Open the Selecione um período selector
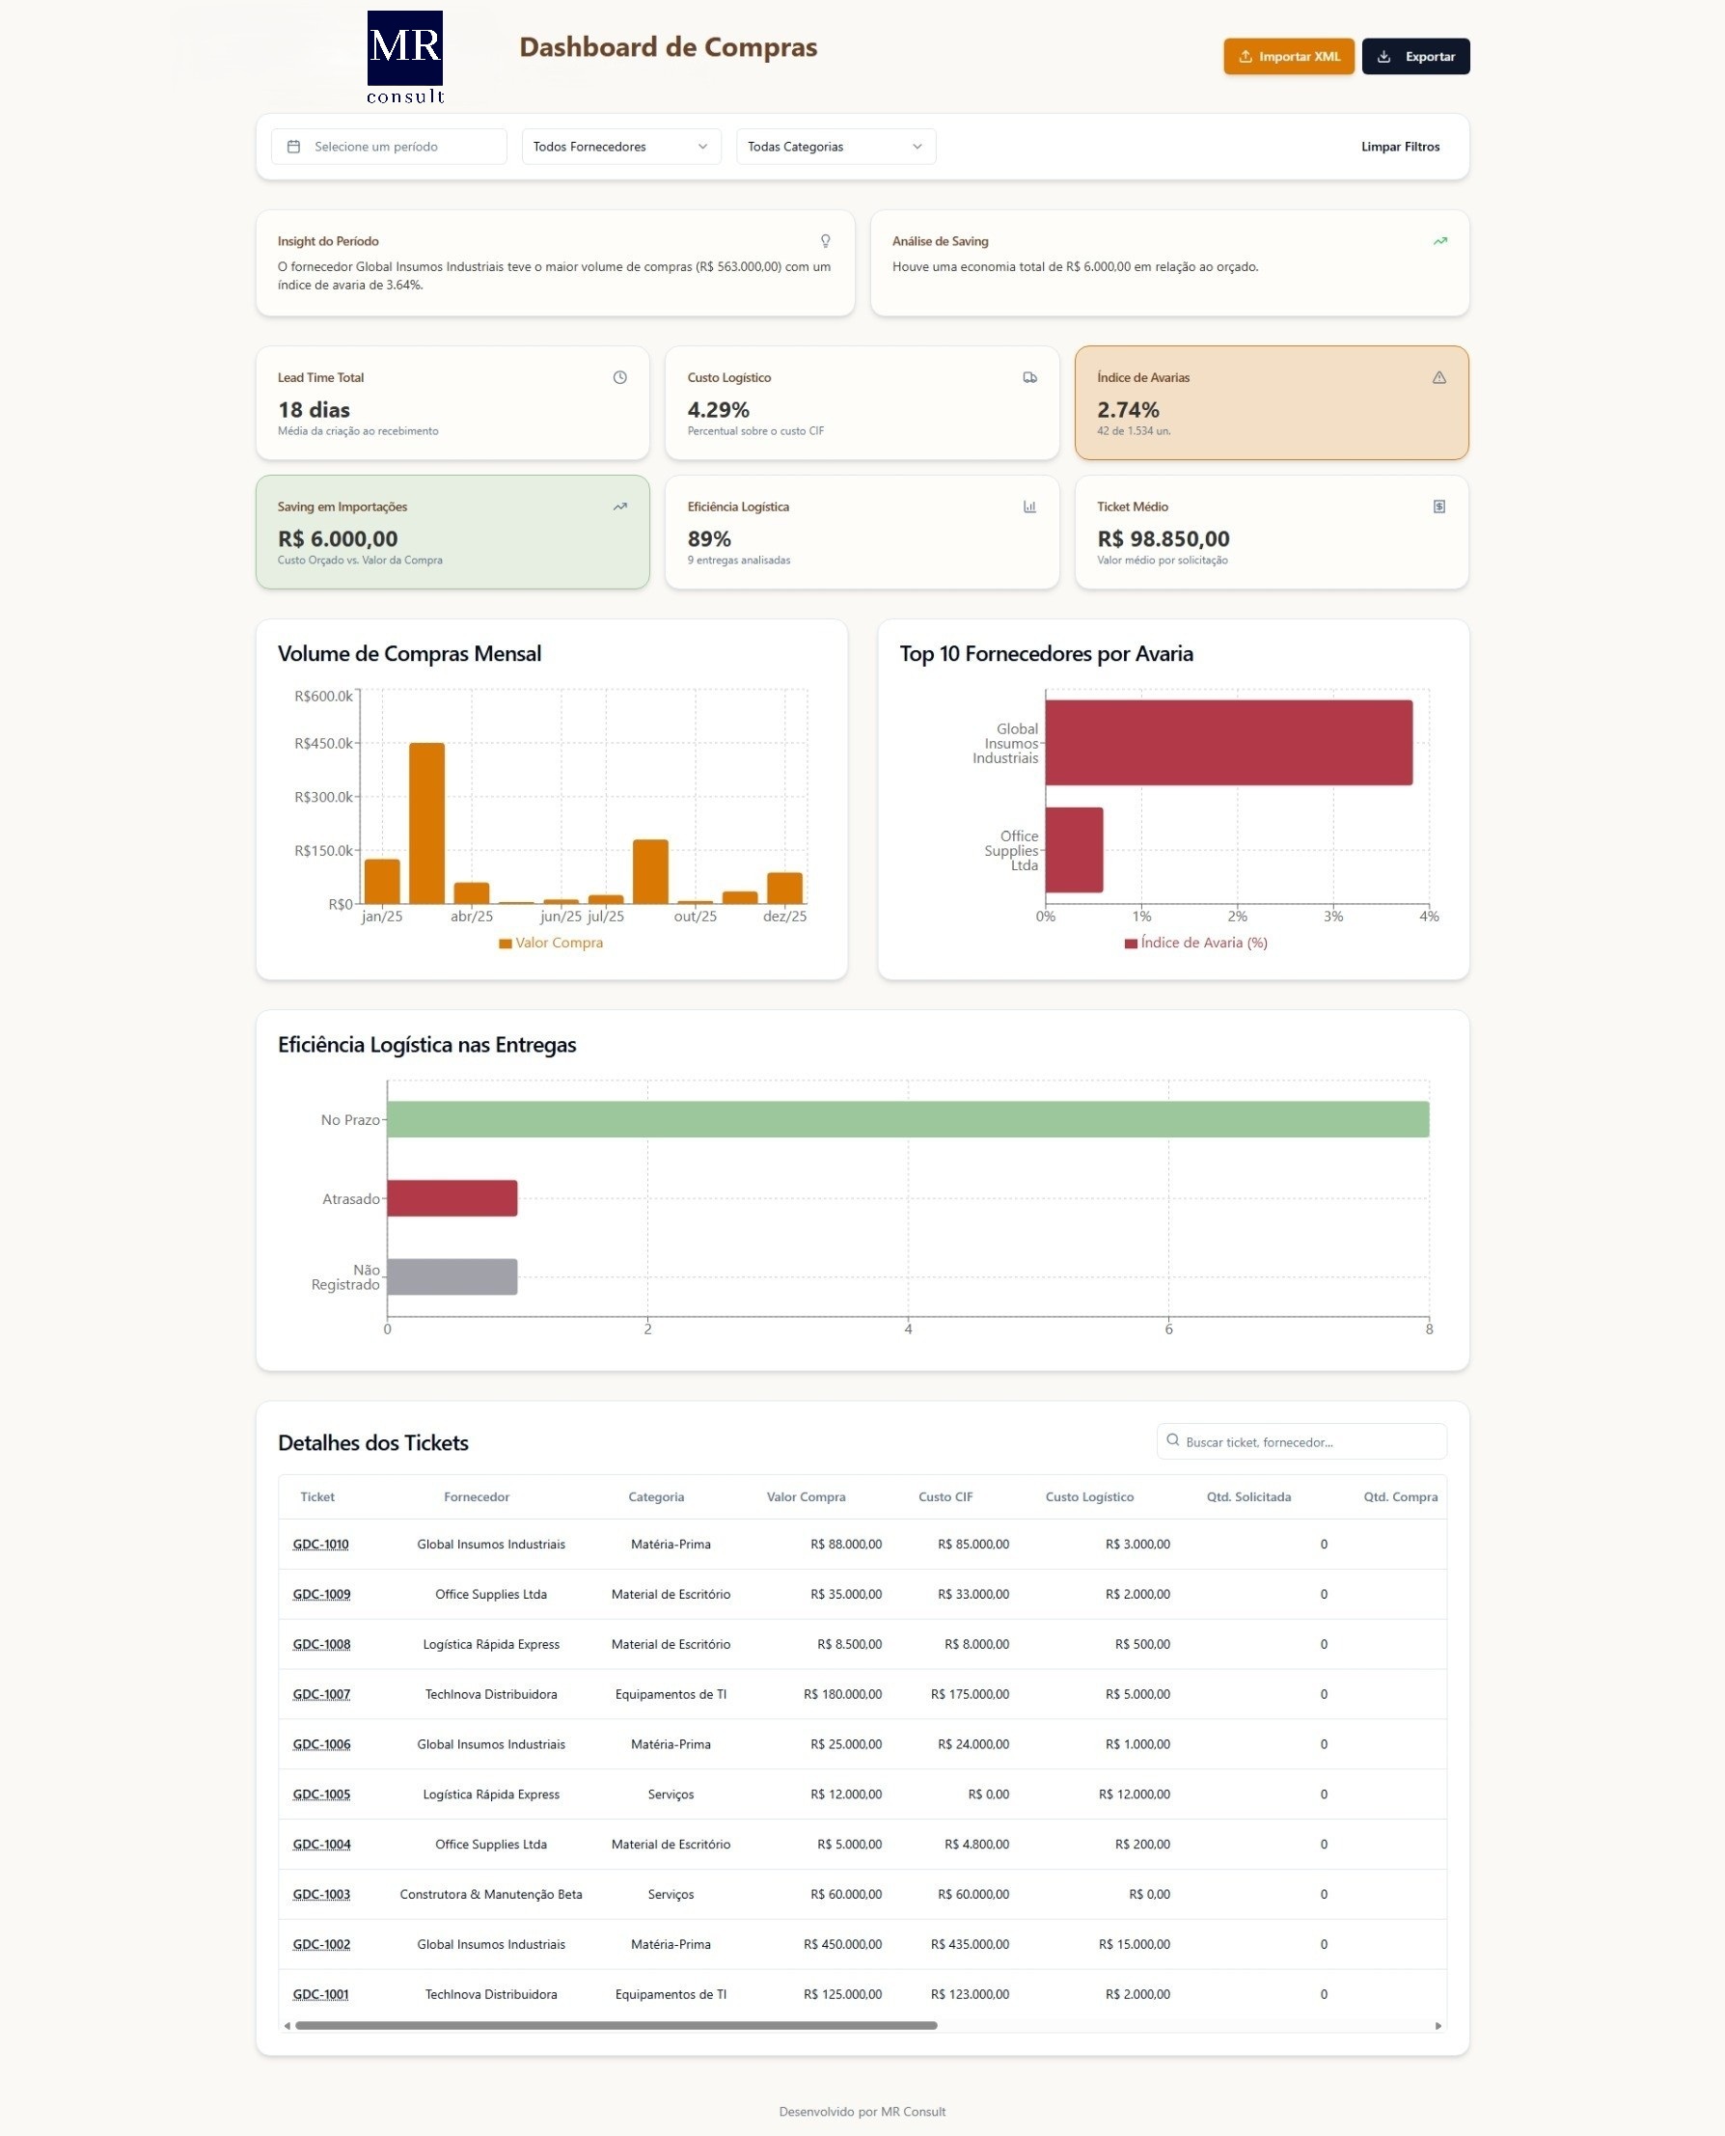1725x2136 pixels. coord(389,146)
